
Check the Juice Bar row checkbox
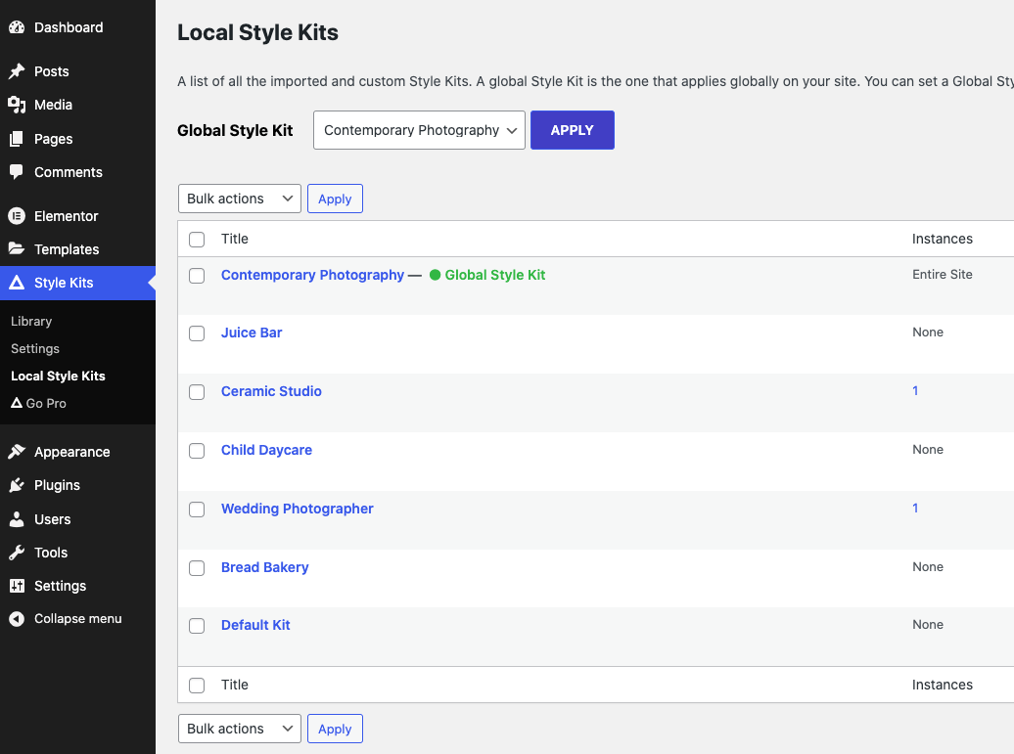coord(197,333)
